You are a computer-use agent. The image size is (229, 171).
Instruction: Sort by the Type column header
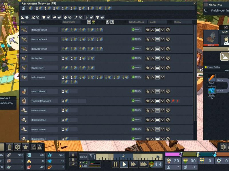(30, 22)
